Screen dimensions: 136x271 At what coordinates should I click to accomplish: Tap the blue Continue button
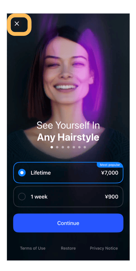pyautogui.click(x=68, y=223)
